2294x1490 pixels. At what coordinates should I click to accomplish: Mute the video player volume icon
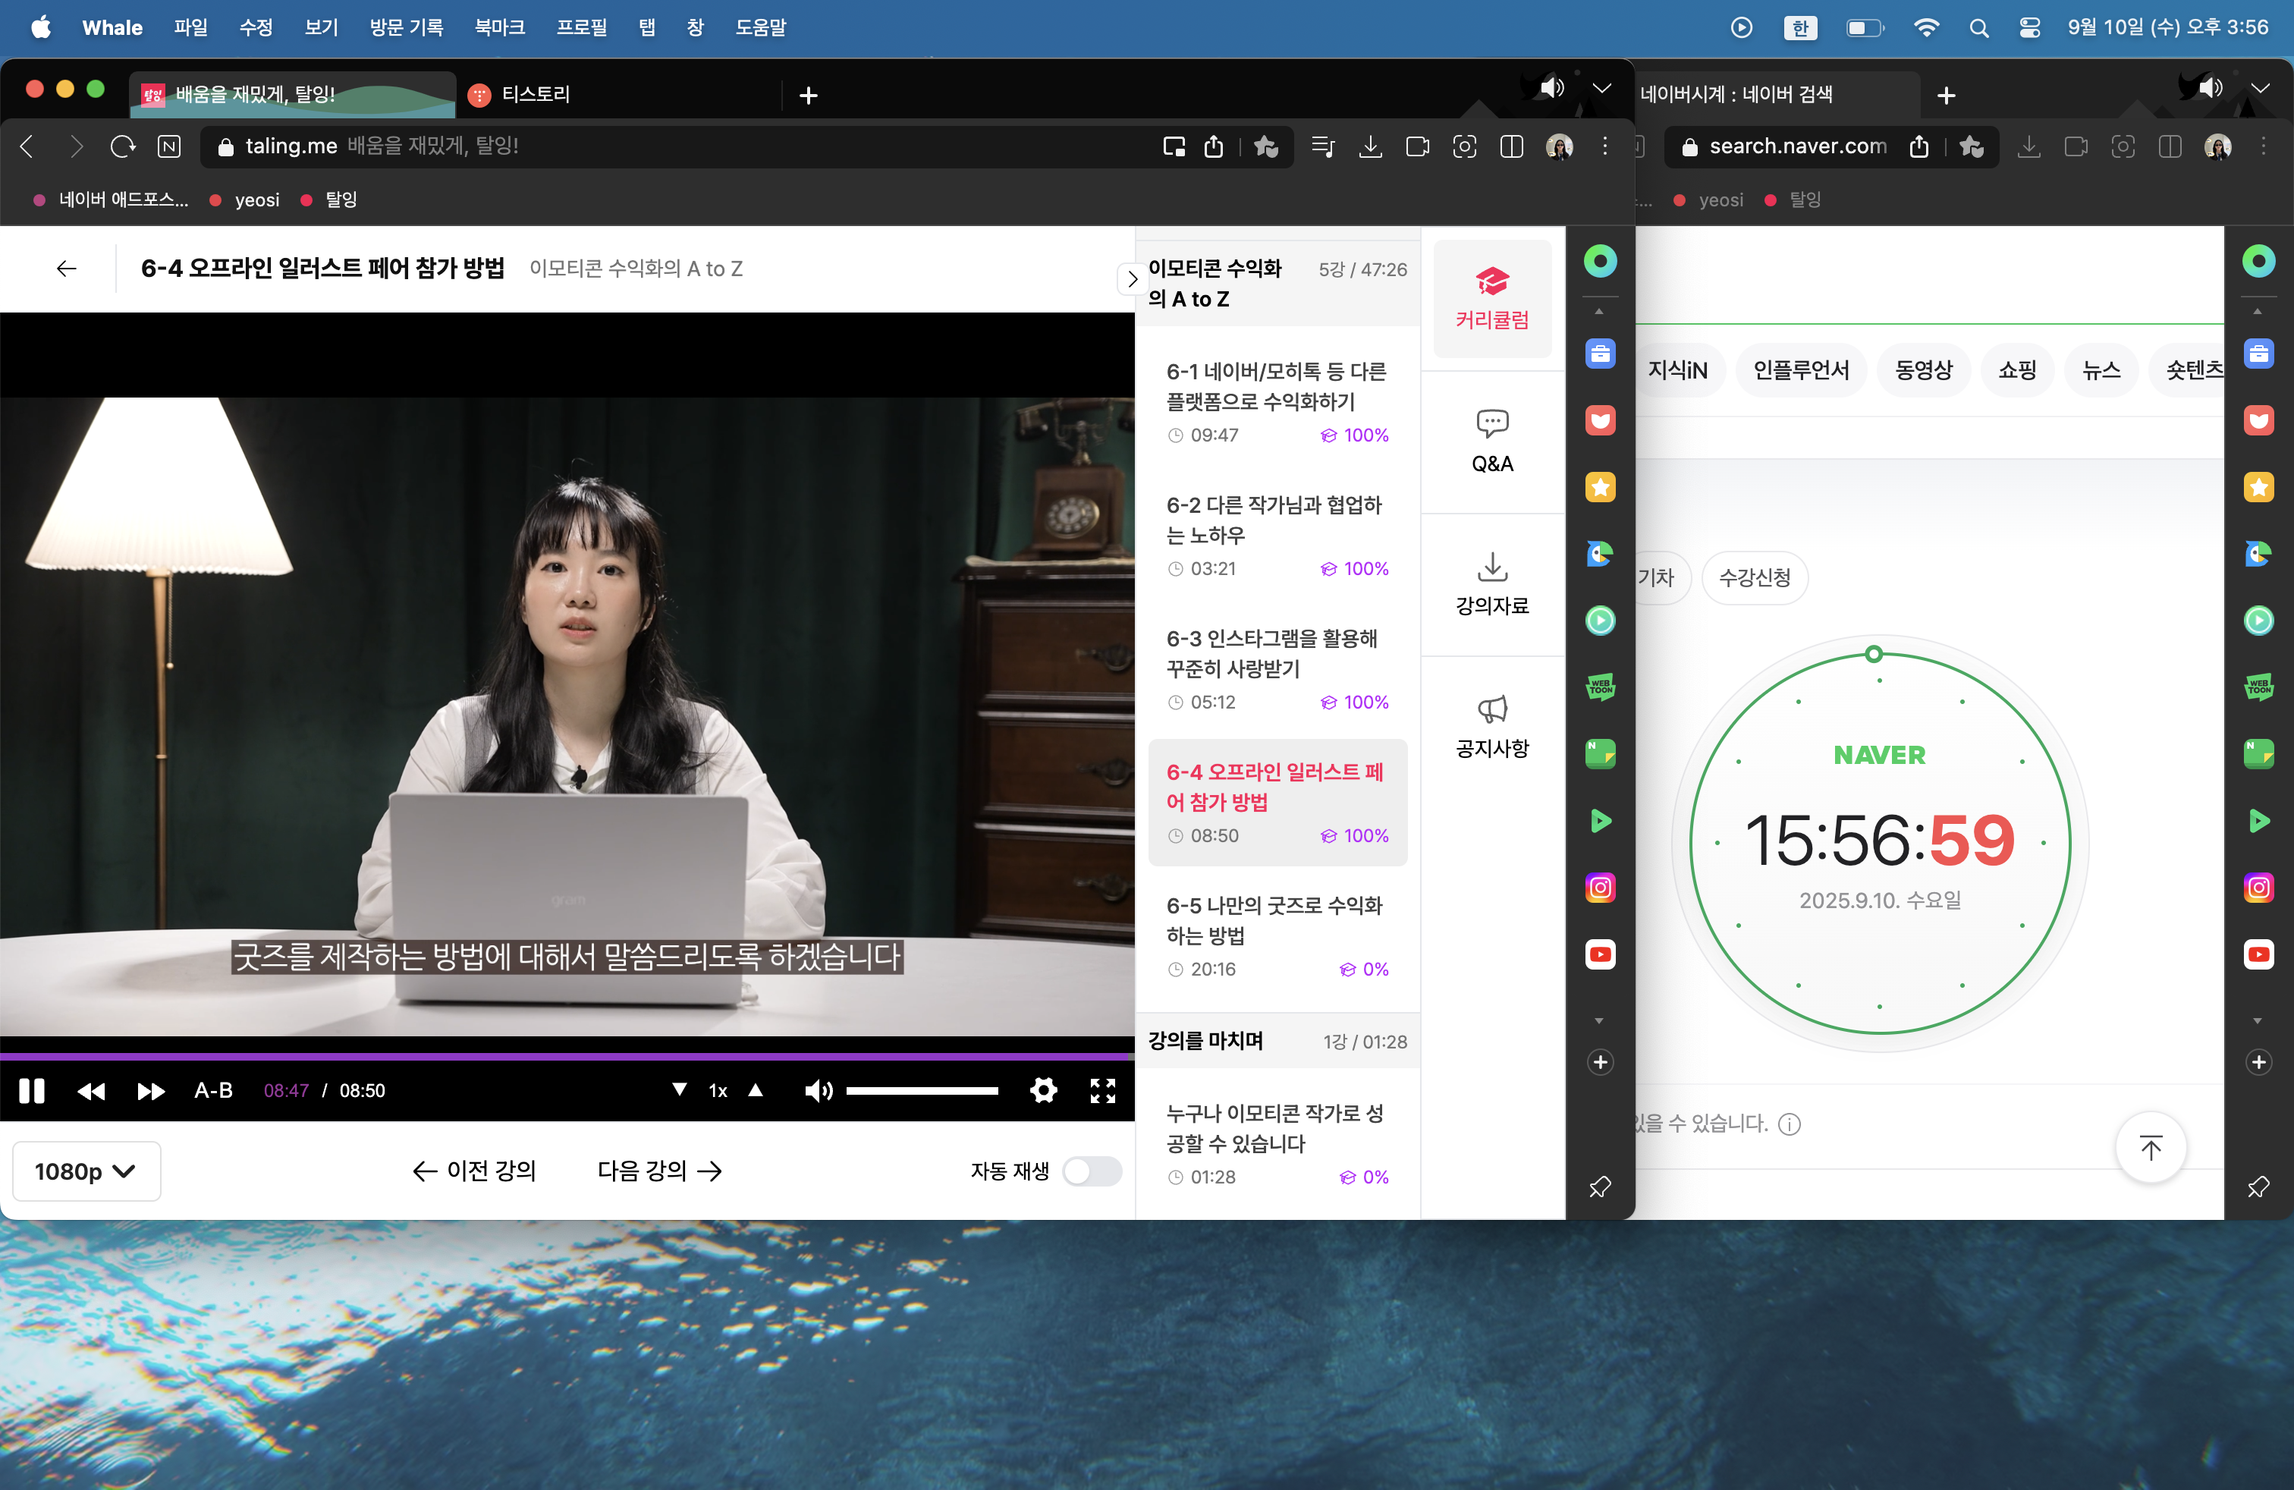click(x=817, y=1090)
